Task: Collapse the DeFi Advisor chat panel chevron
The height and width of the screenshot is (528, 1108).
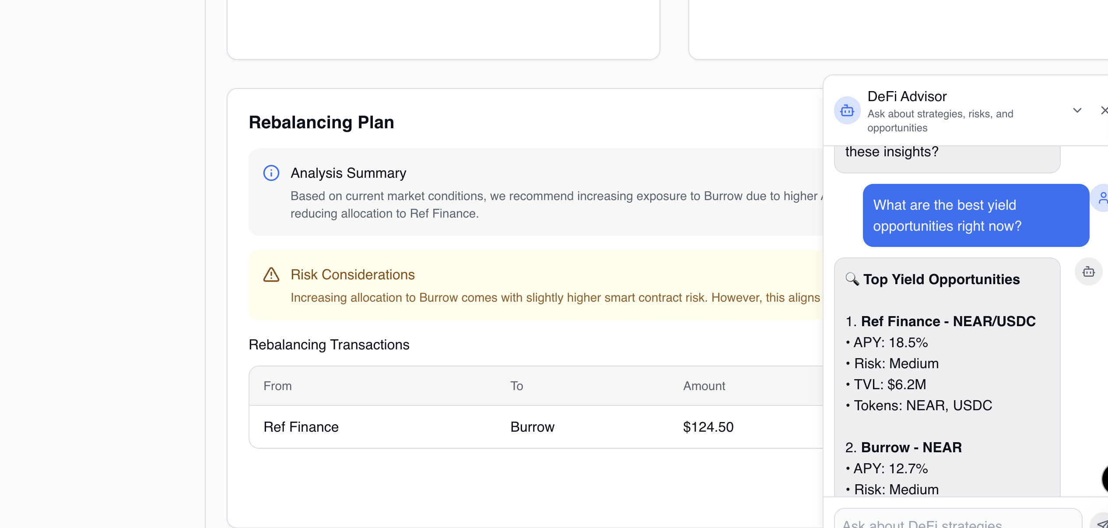Action: (1077, 111)
